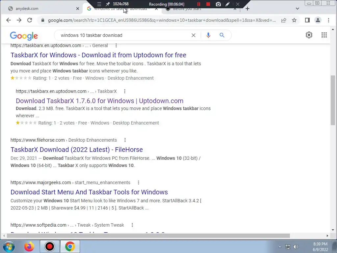Viewport: 337px width, 253px height.
Task: View site security lock information
Action: coord(43,20)
